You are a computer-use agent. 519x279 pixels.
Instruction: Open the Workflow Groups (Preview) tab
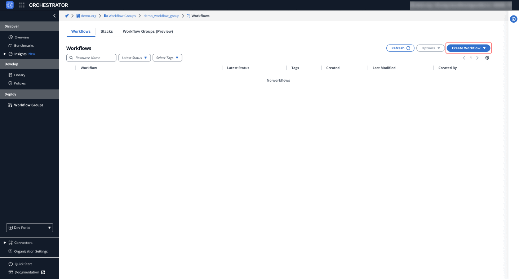point(148,31)
